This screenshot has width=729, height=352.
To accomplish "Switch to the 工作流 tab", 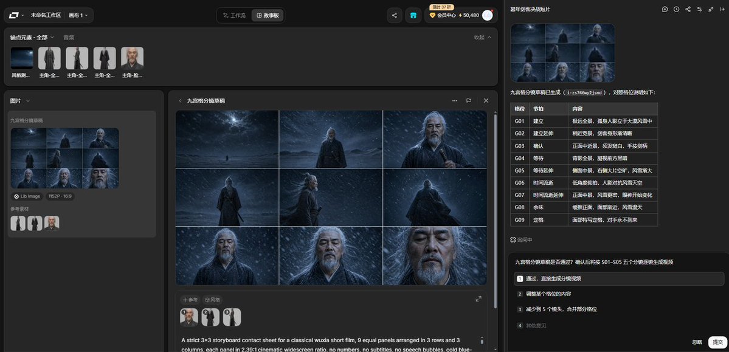I will [x=234, y=15].
